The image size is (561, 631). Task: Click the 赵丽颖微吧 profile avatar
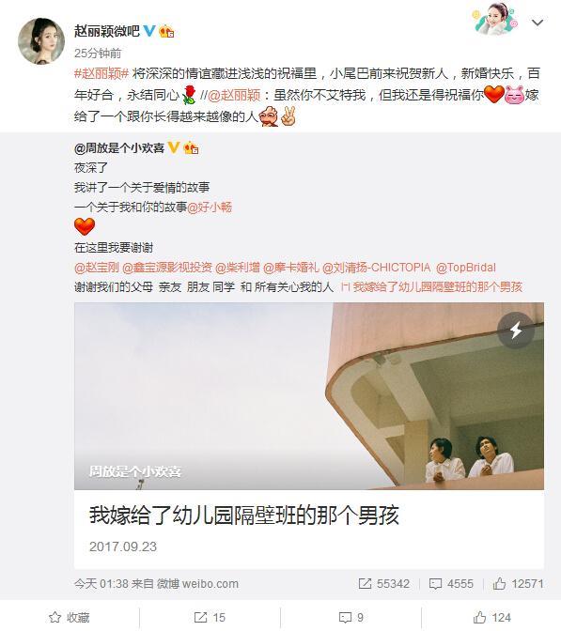(41, 40)
